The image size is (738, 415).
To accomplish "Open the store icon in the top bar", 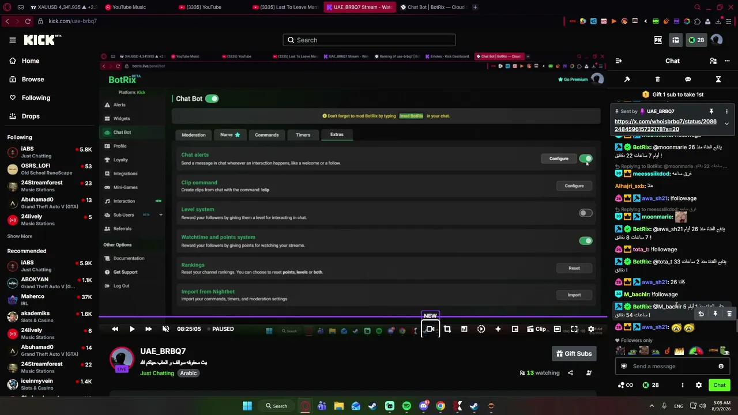I will 675,40.
